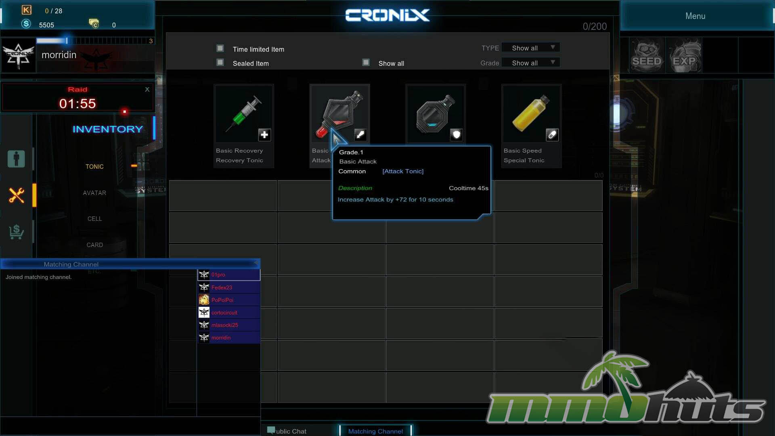This screenshot has height=436, width=775.
Task: Select the Basic Recovery Tonic syringe item
Action: tap(243, 114)
